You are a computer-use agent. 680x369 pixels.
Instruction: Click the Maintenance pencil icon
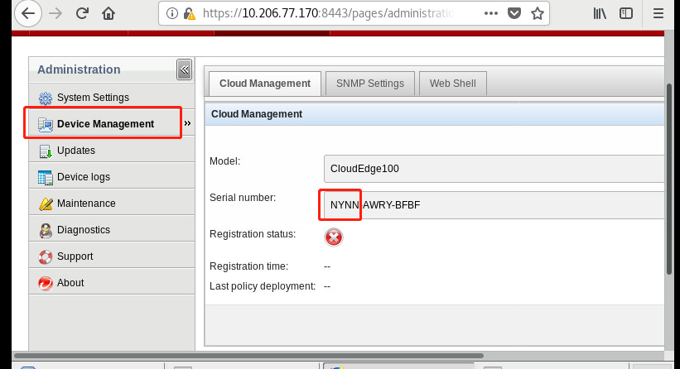pos(45,204)
